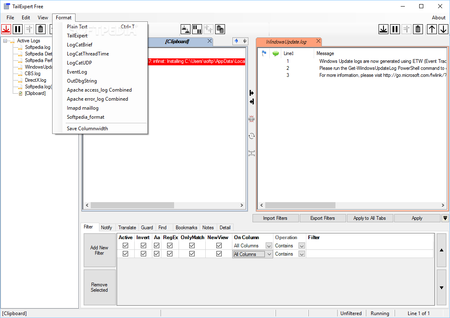Click the double pause-all icon in the center toolbar
Screen dimensions: 450x318
coord(197,29)
